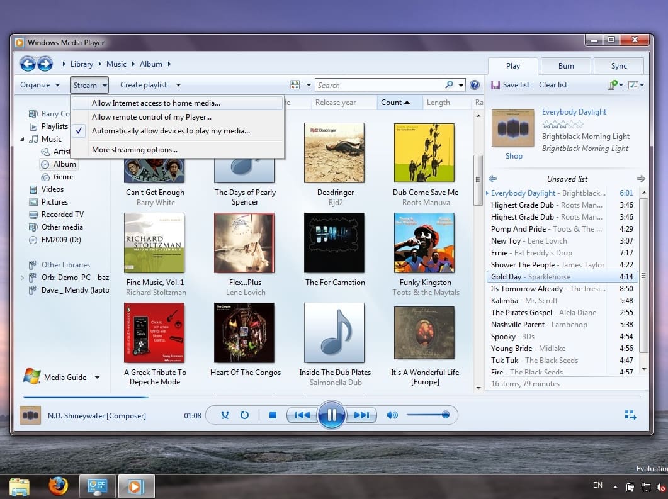
Task: Open the Media Guide dropdown arrow
Action: click(97, 378)
